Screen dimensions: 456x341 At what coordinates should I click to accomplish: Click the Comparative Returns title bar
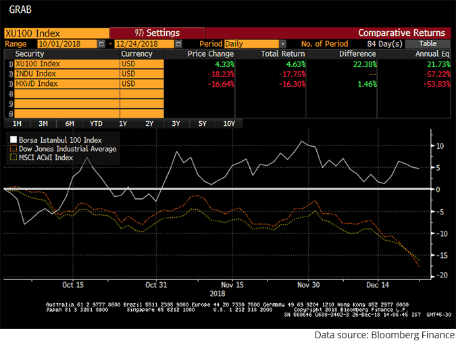(x=328, y=33)
